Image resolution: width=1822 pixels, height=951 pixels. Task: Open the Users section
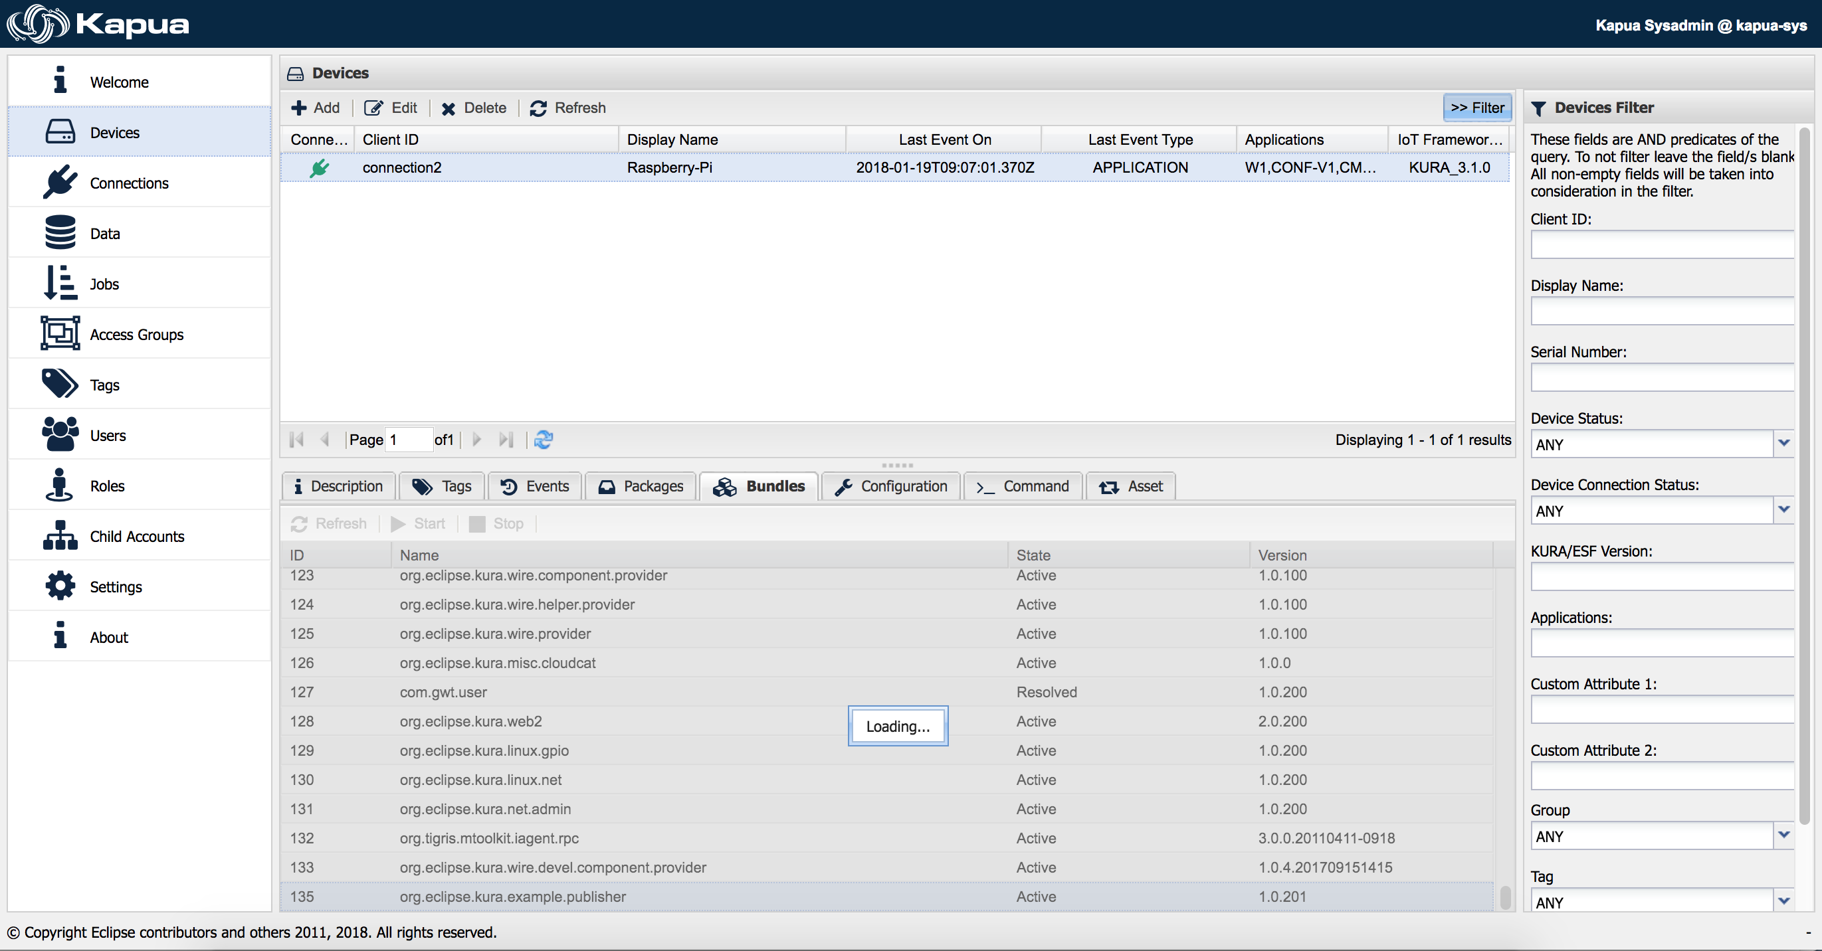(108, 435)
